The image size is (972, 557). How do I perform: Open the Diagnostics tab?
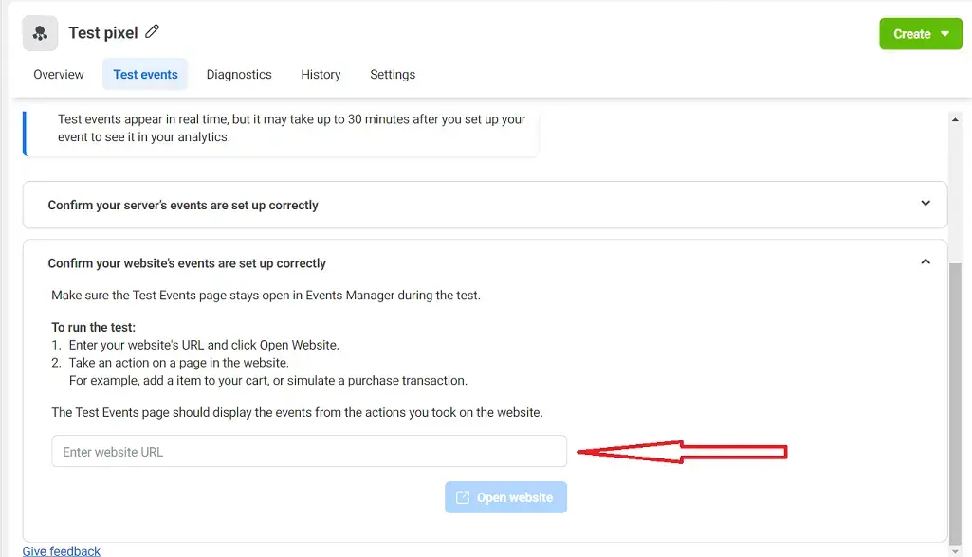click(239, 74)
